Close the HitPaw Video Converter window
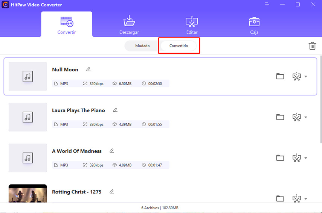The width and height of the screenshot is (322, 213). pyautogui.click(x=313, y=5)
